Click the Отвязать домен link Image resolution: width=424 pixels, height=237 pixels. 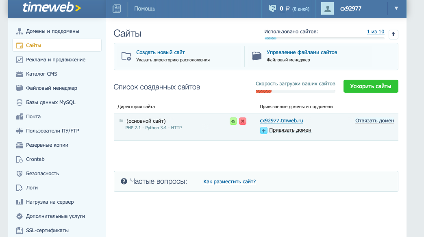(x=374, y=121)
